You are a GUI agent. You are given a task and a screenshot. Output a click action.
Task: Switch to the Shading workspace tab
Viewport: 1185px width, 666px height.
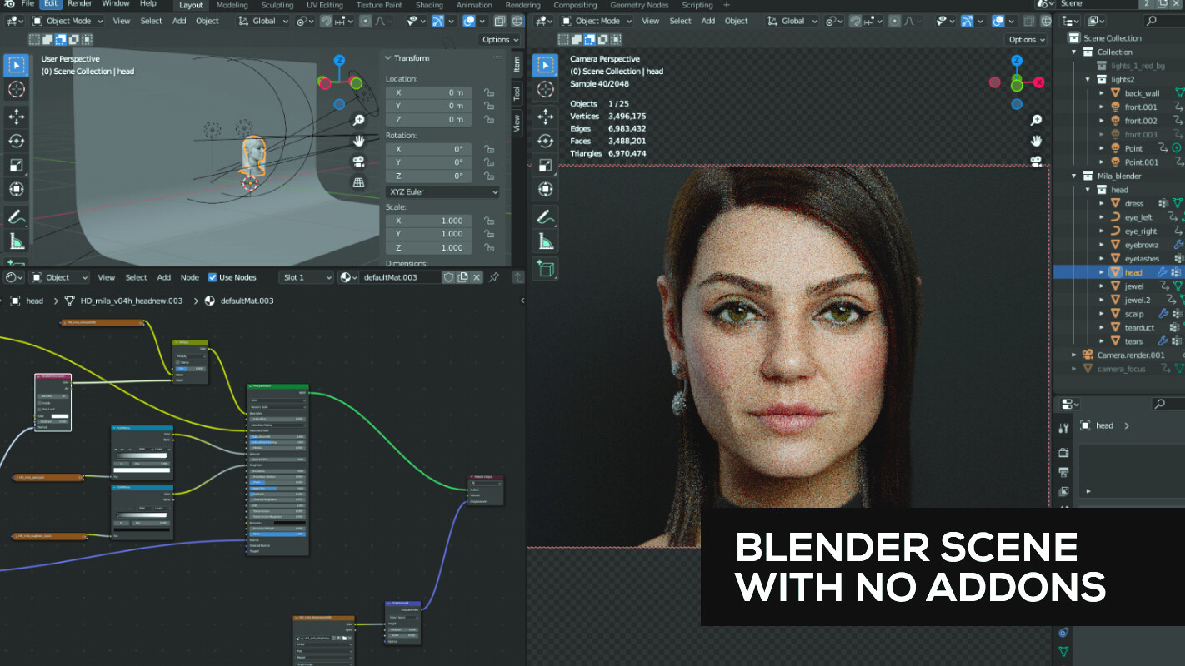(x=429, y=5)
